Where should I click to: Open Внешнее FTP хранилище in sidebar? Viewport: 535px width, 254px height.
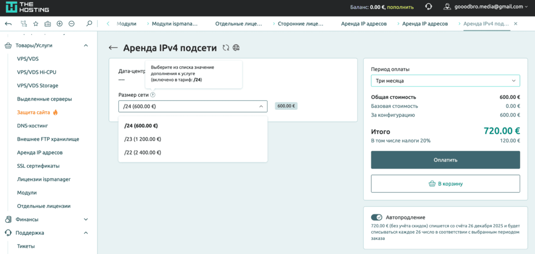[48, 139]
